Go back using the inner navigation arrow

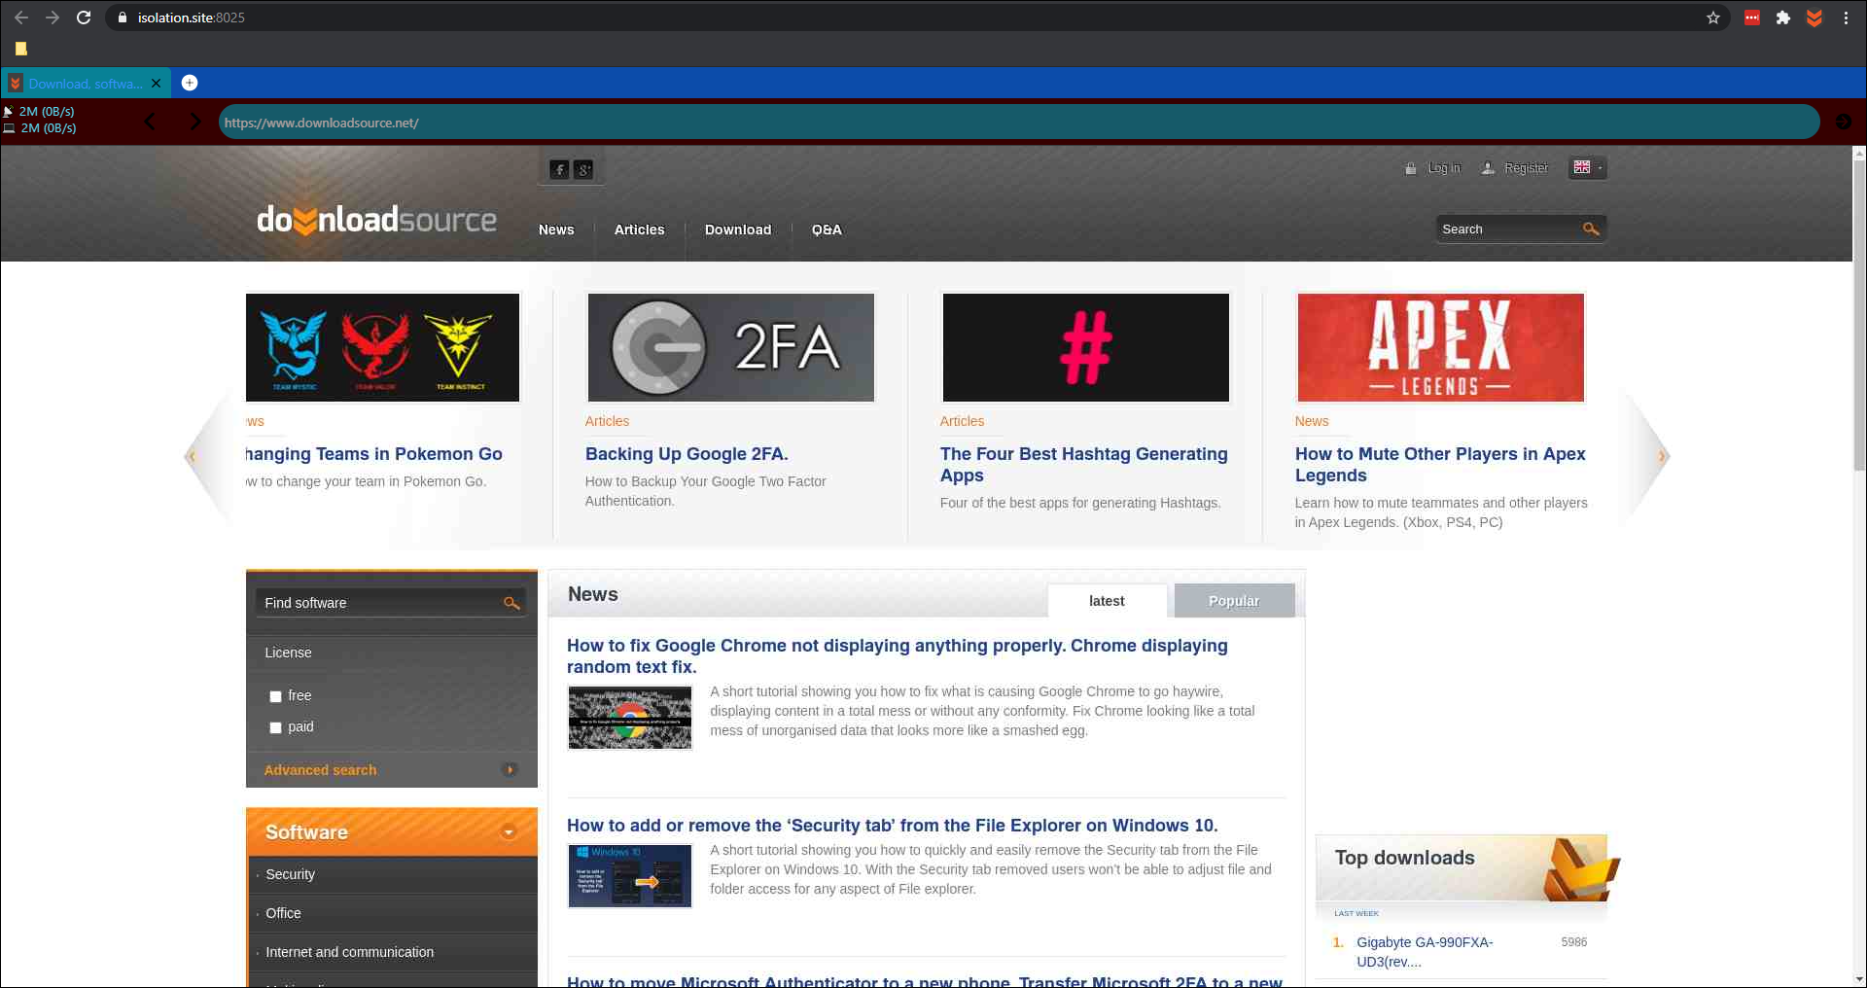(149, 122)
